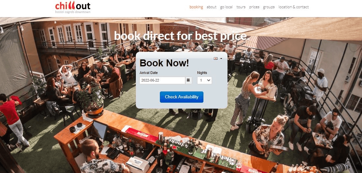Open the calendar date picker icon

188,80
